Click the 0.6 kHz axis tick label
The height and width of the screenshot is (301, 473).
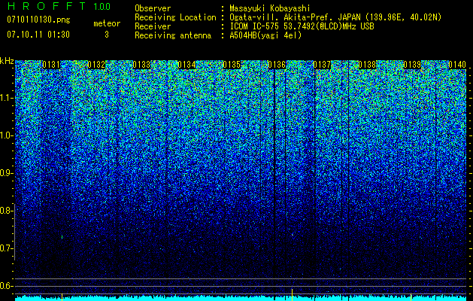click(x=6, y=286)
